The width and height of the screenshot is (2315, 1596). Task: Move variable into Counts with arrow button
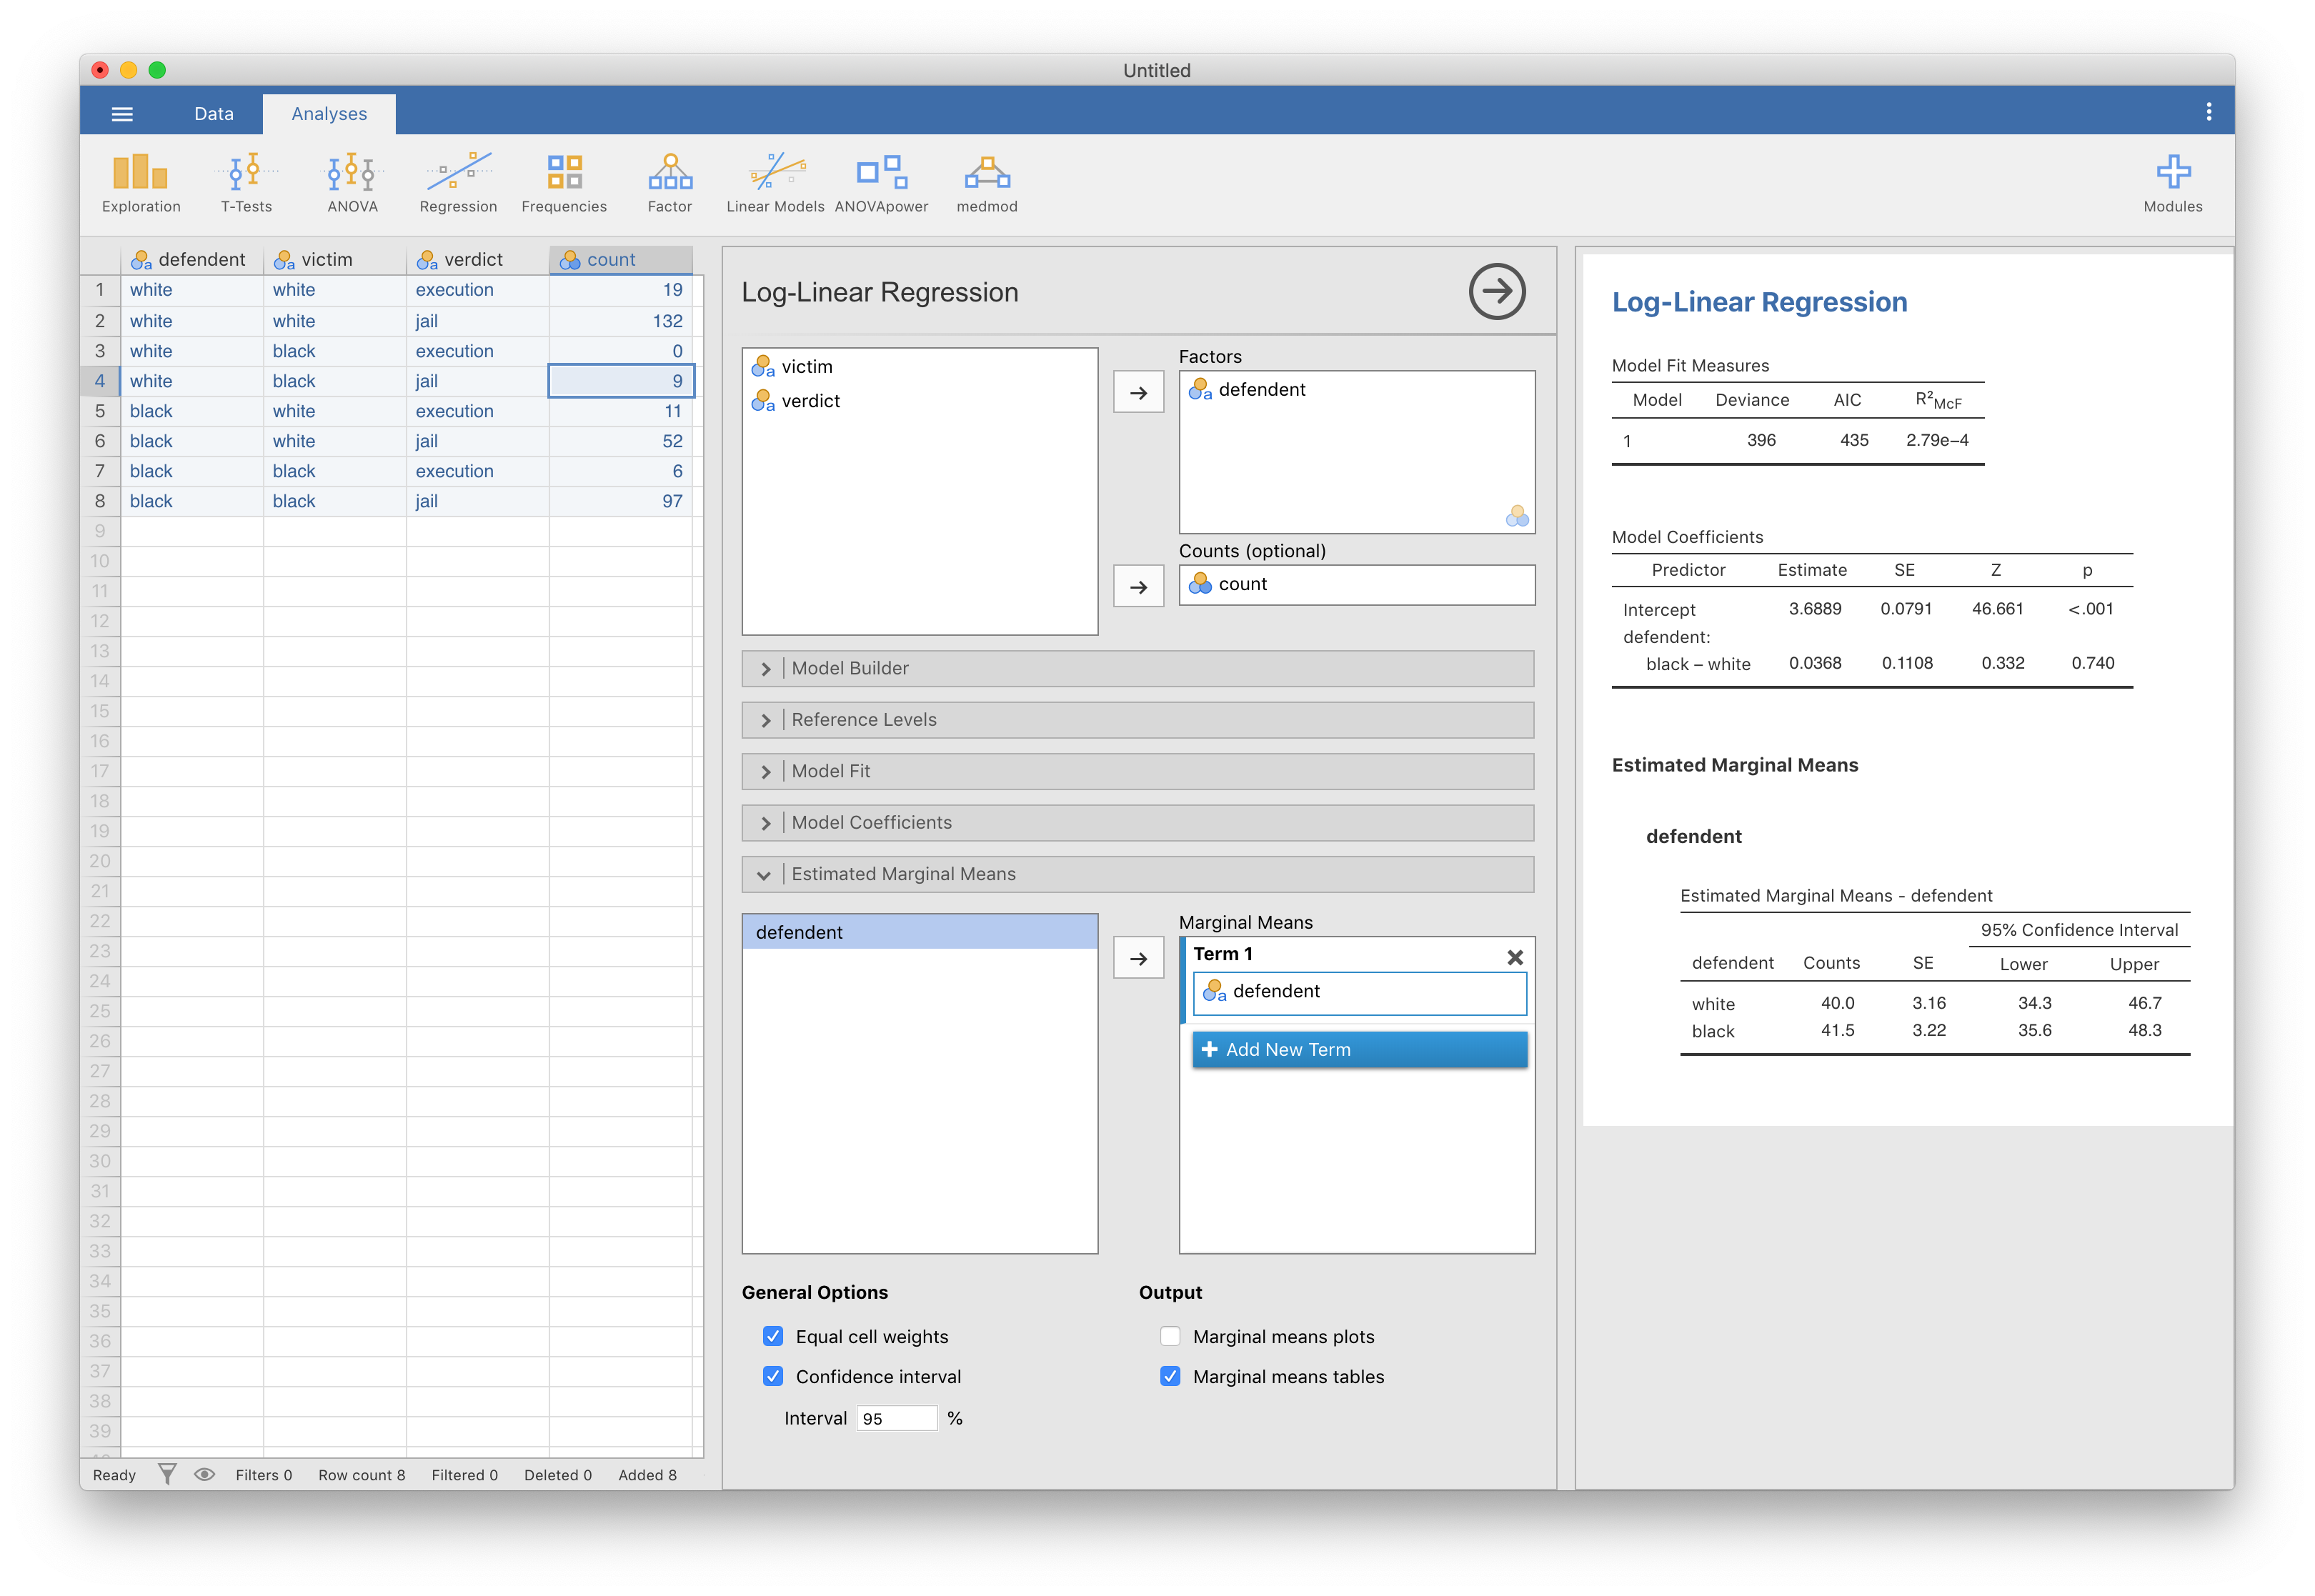pyautogui.click(x=1138, y=587)
